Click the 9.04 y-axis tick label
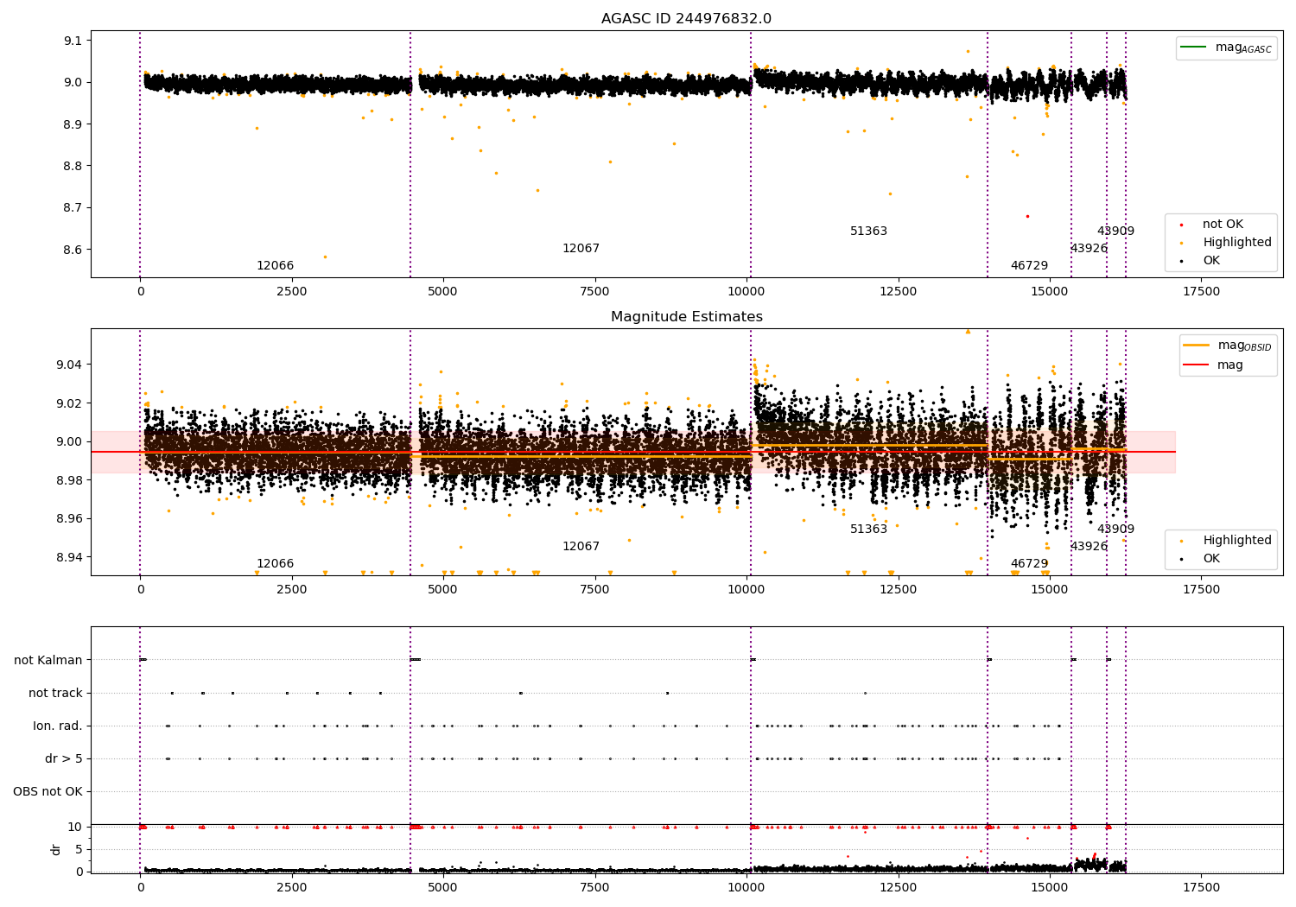1296x907 pixels. 68,365
